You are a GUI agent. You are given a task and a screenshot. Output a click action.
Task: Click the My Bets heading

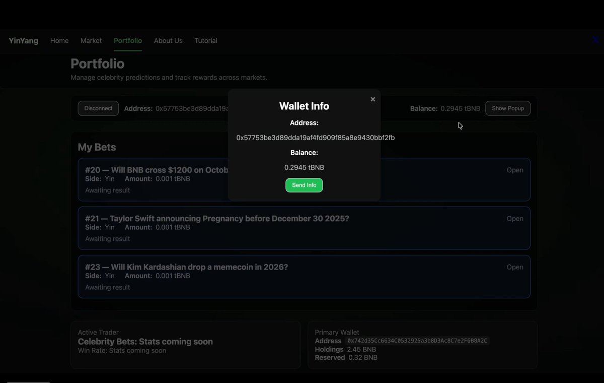tap(97, 147)
